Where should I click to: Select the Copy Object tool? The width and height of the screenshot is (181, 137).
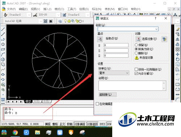point(177,34)
